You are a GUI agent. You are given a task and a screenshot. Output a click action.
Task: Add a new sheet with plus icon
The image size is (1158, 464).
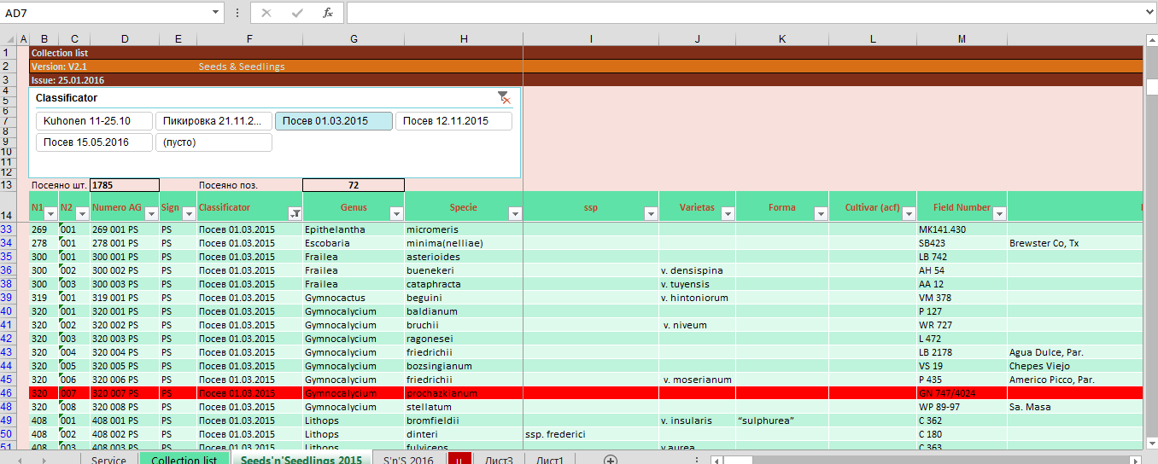pos(611,460)
